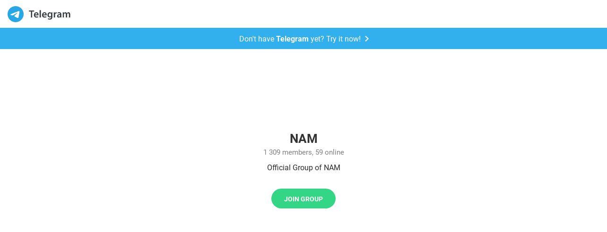Click the "JOIN" word on green button

click(292, 199)
